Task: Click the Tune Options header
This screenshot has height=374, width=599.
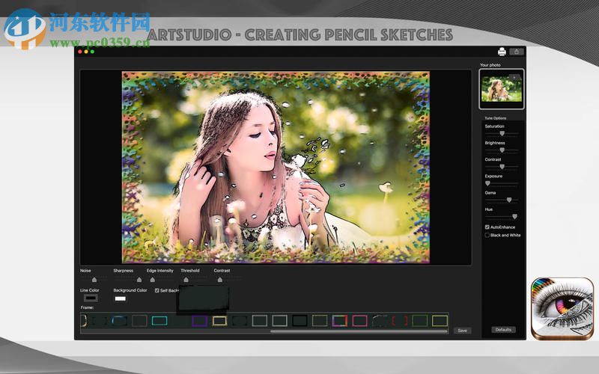Action: coord(496,118)
